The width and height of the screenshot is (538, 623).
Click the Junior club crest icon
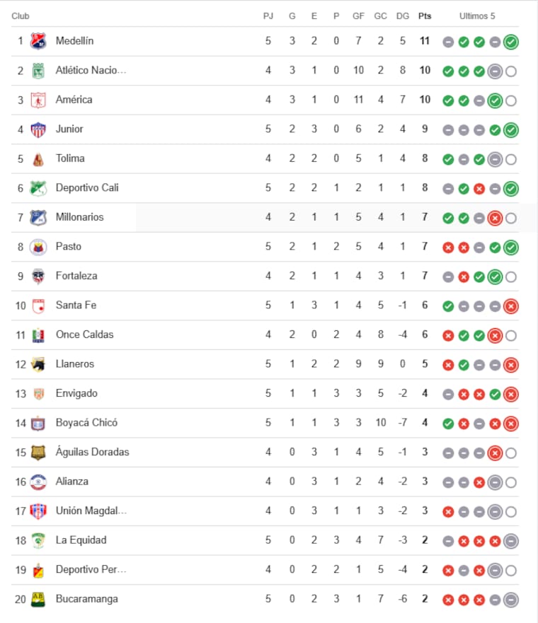click(x=38, y=129)
